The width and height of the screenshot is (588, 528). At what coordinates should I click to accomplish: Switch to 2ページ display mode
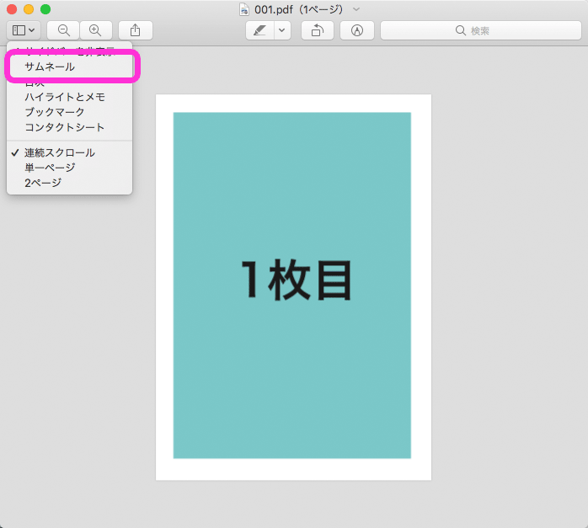(x=70, y=183)
